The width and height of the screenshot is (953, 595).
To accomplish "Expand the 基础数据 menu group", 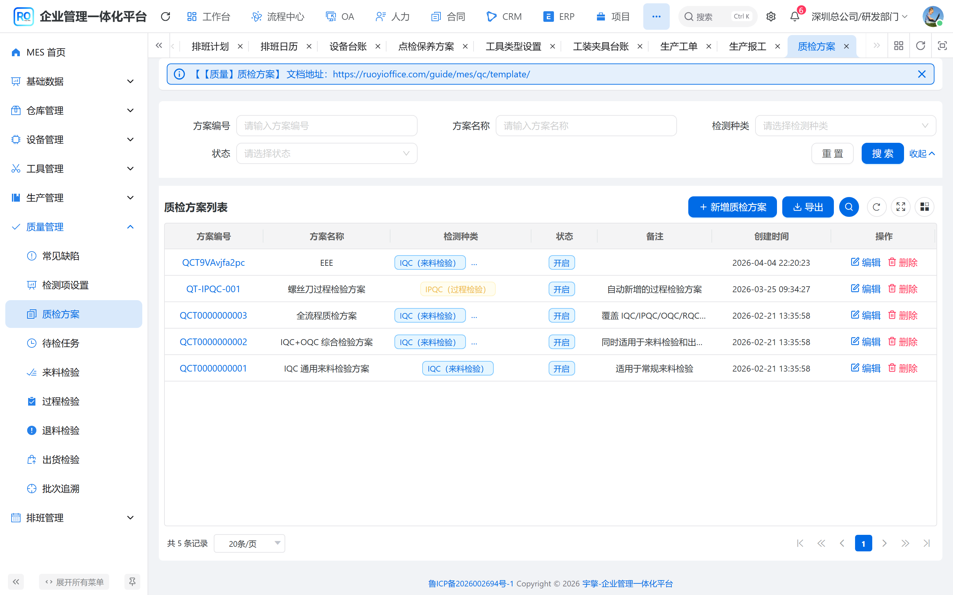I will (74, 81).
